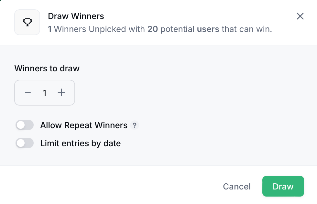Click the bold users text in subtitle

point(208,29)
